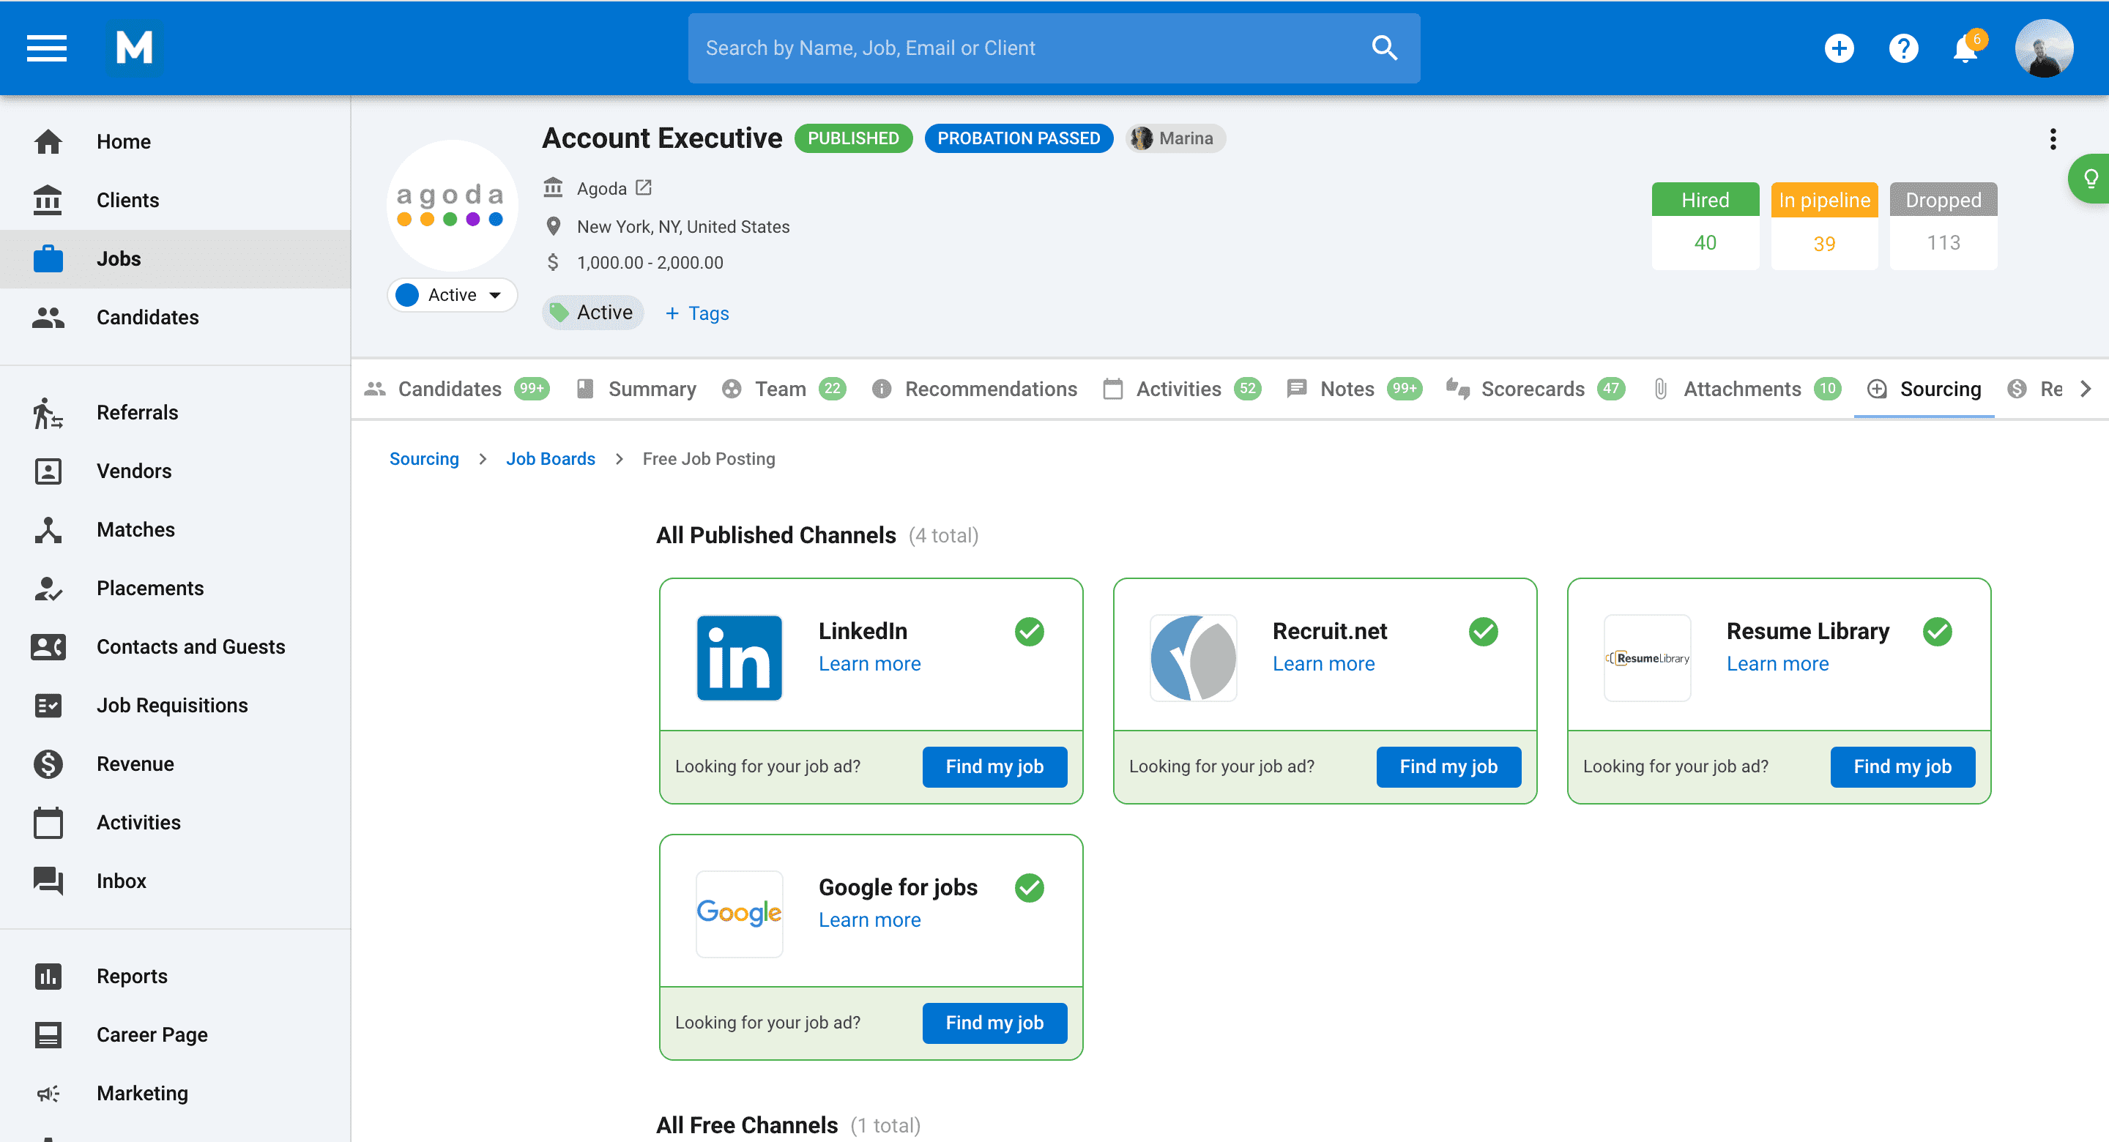Click the PUBLISHED status badge
2109x1142 pixels.
point(853,138)
